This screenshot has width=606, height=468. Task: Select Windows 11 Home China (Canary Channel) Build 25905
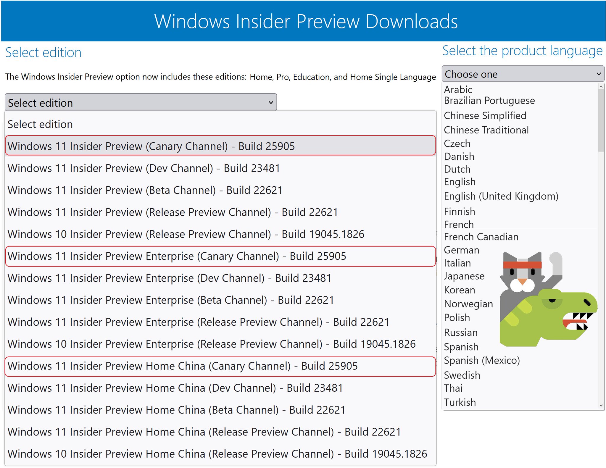point(220,366)
